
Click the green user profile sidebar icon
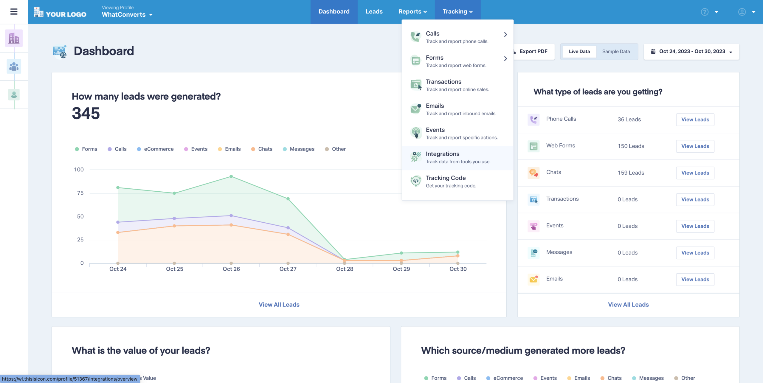coord(14,94)
